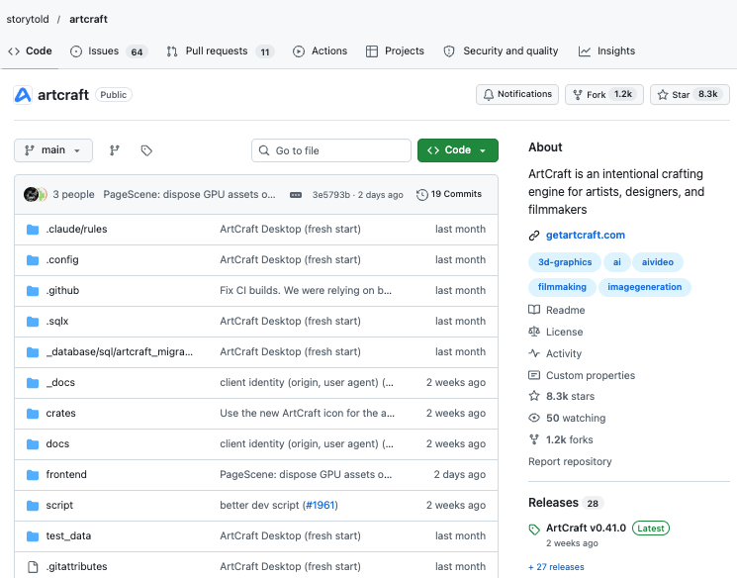737x578 pixels.
Task: Select the filmmaking topic tag
Action: [562, 287]
